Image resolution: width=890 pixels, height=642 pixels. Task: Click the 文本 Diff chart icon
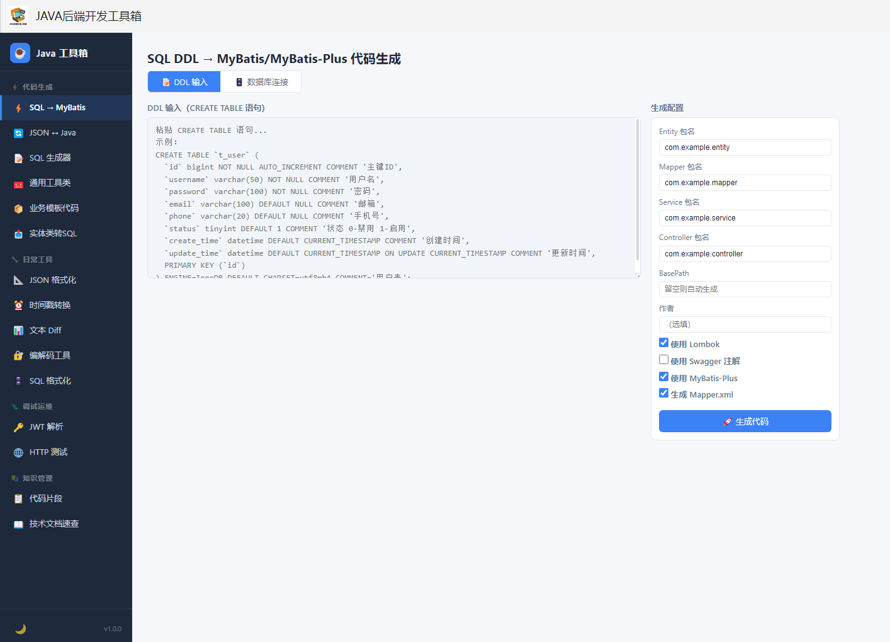pyautogui.click(x=18, y=331)
